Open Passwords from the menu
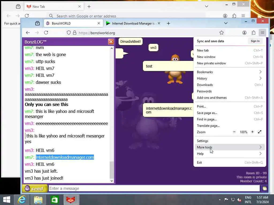274x205 pixels. pos(230,91)
